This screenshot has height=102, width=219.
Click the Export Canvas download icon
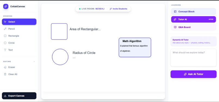[x=5, y=96]
